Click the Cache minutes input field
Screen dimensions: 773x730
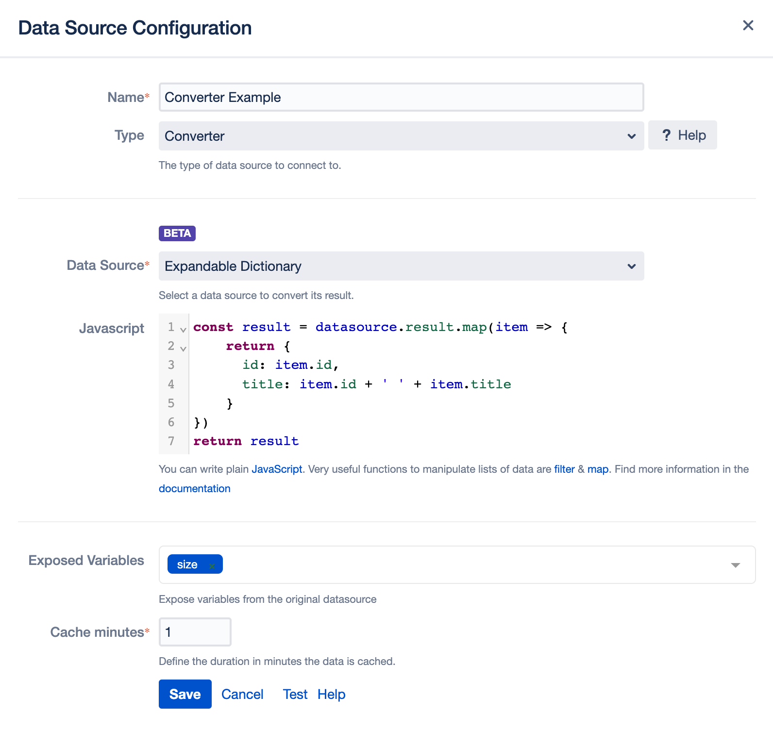[195, 632]
